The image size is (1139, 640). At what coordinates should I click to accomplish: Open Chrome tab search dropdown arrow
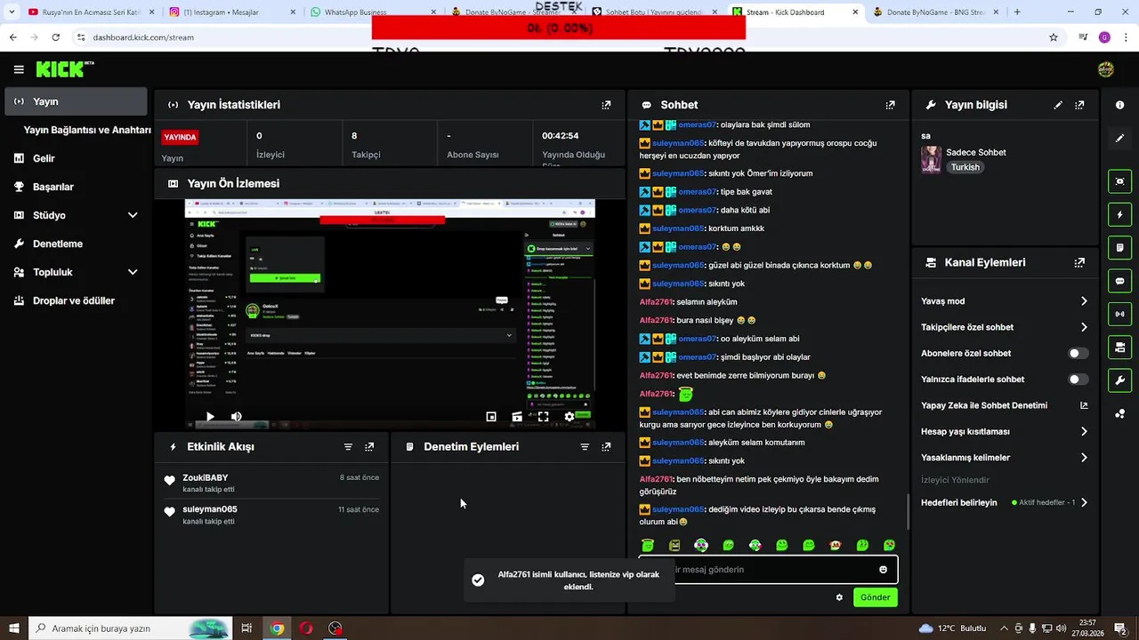point(11,12)
